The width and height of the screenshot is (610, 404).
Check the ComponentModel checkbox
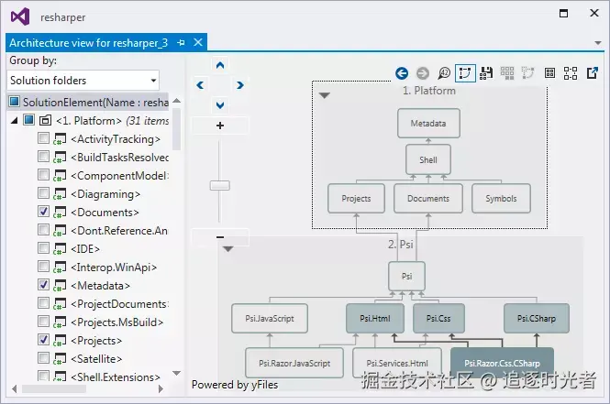[x=44, y=174]
